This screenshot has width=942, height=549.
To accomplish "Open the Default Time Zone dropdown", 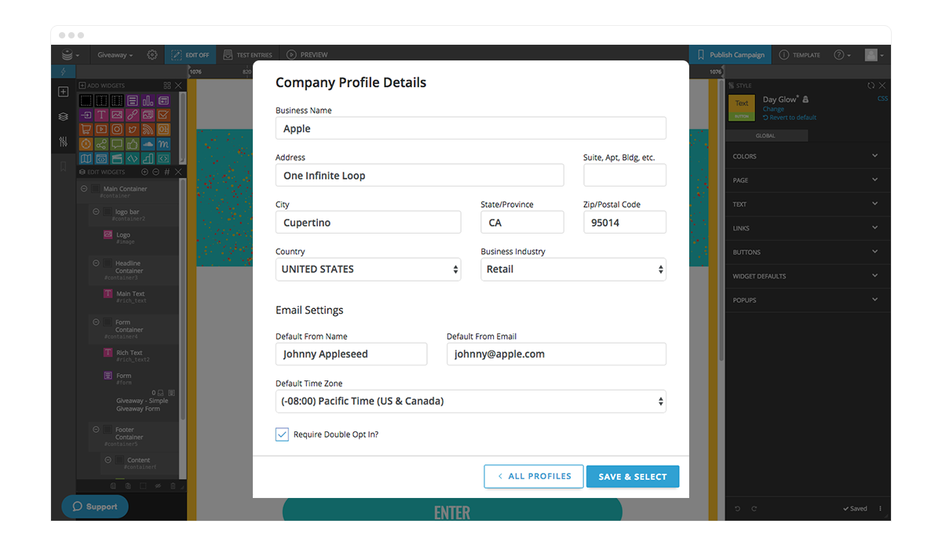I will click(x=469, y=401).
